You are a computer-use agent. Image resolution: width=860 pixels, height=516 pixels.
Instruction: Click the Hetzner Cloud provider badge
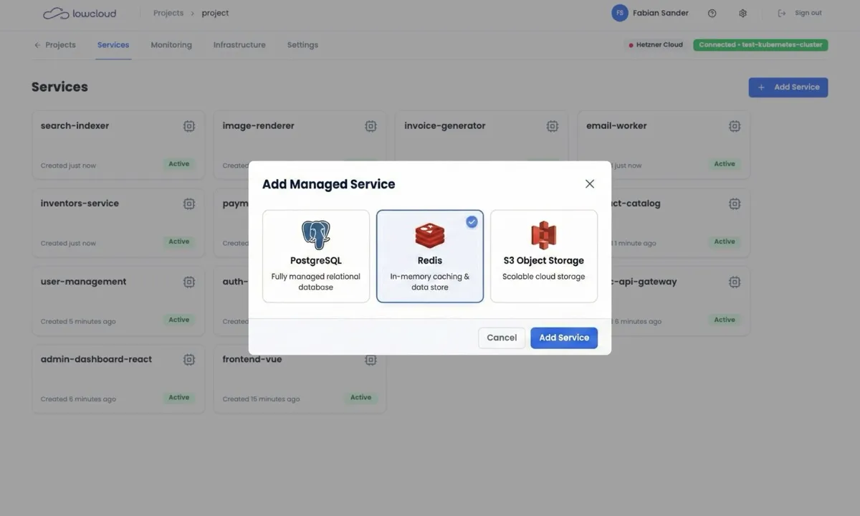point(656,44)
